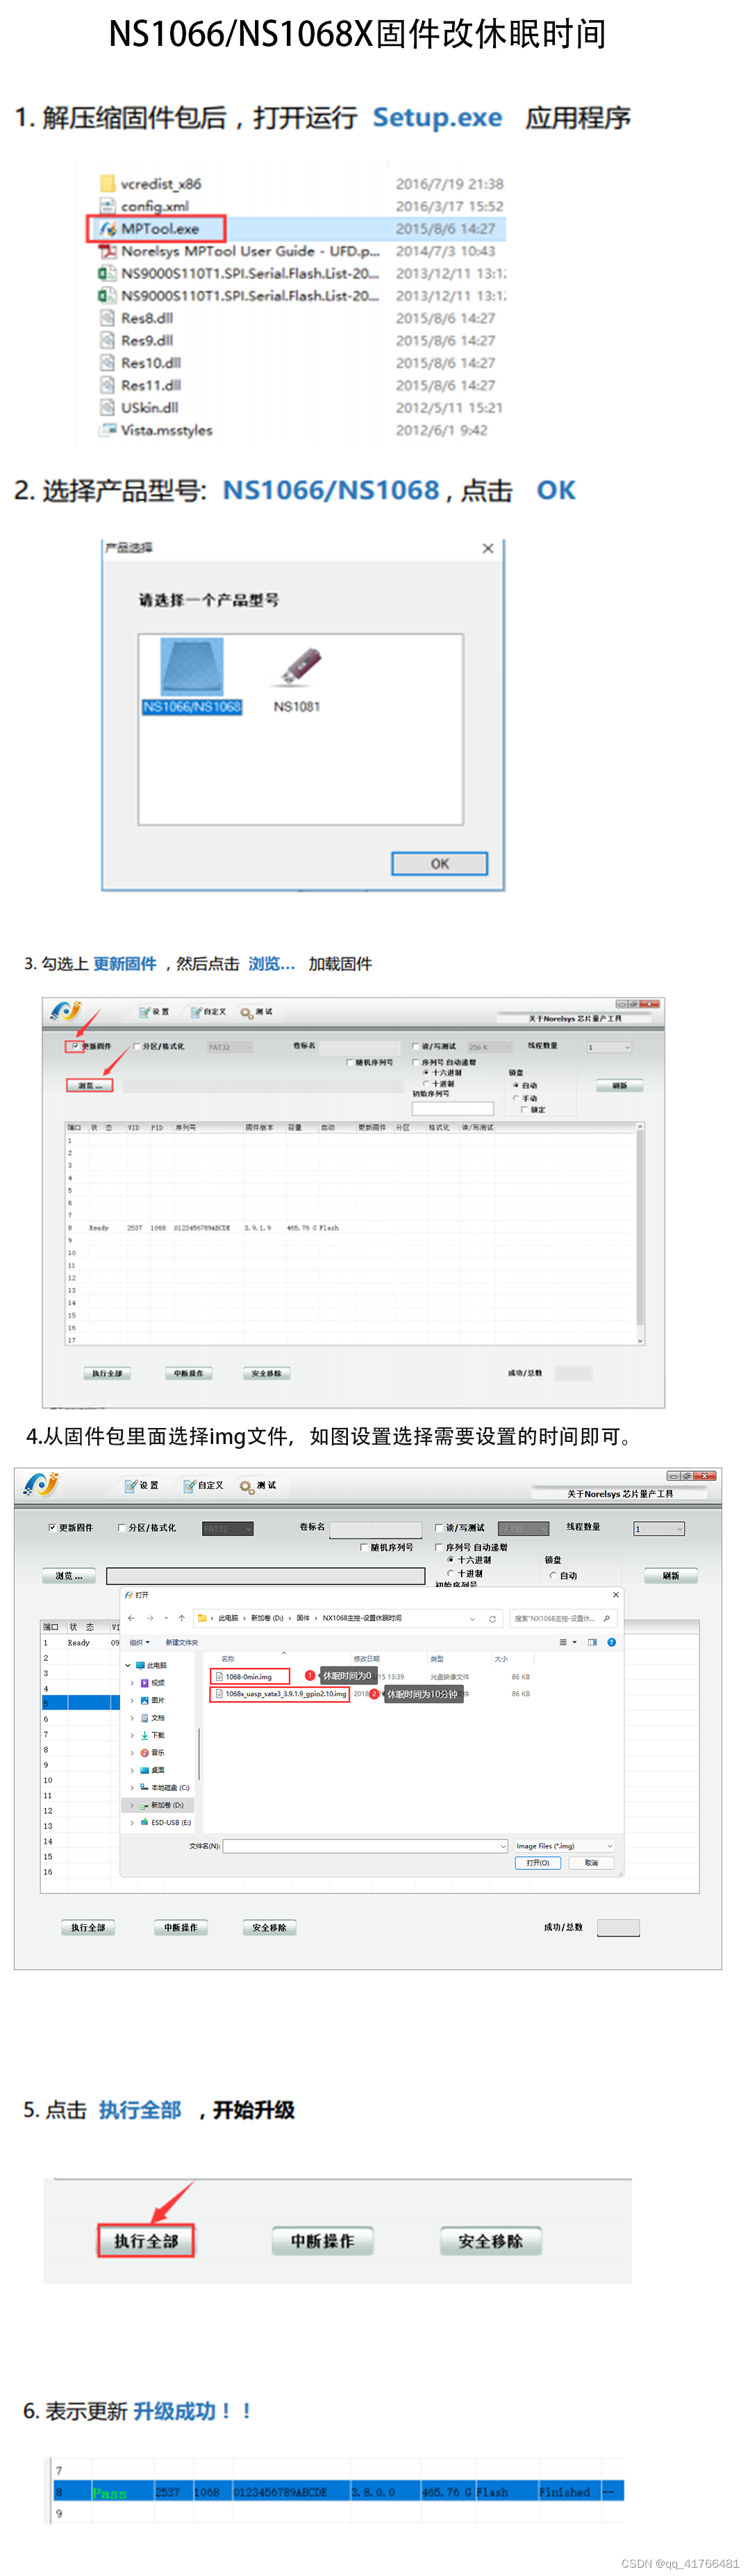Open 测试 tab in MPTool window without dialog
The image size is (750, 2576).
pyautogui.click(x=256, y=1011)
